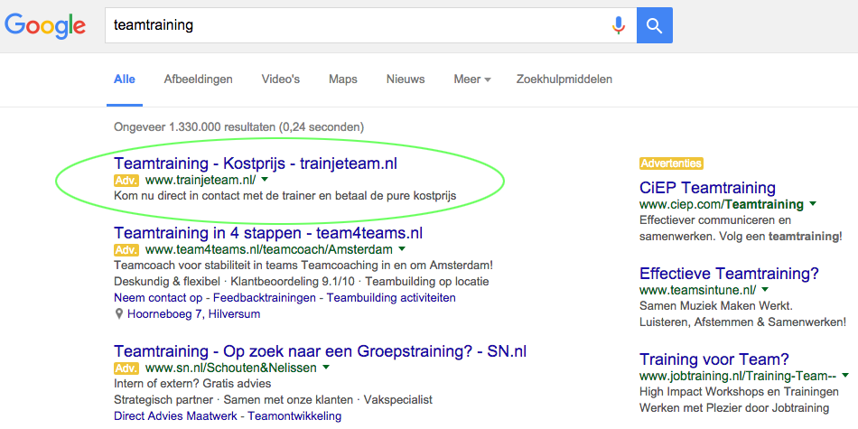Click the map pin icon beside Hoorneboeg 7
The image size is (858, 429).
(x=118, y=314)
